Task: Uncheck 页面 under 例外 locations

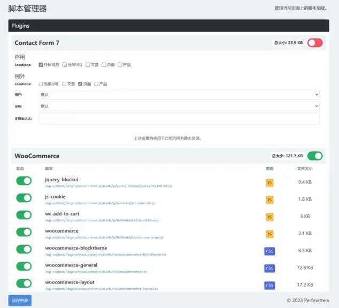Action: pyautogui.click(x=80, y=83)
